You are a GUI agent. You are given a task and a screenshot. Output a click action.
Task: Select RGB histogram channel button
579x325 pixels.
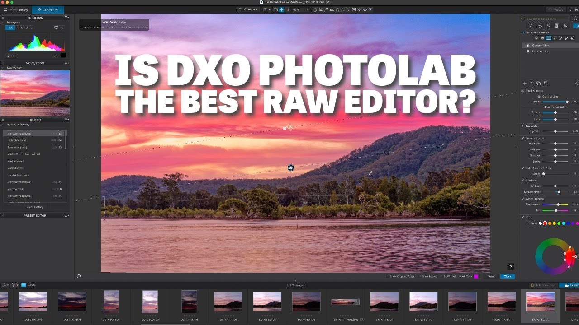tap(10, 28)
